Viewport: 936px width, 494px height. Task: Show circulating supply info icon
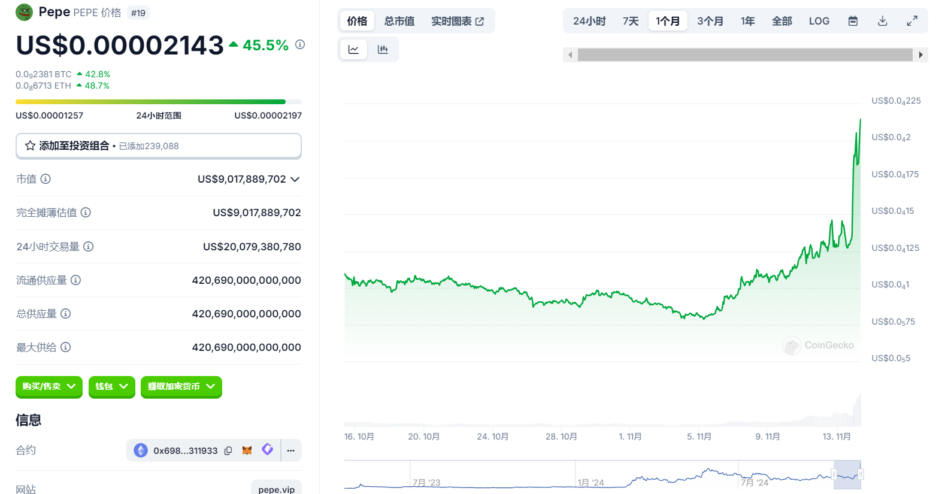click(75, 280)
